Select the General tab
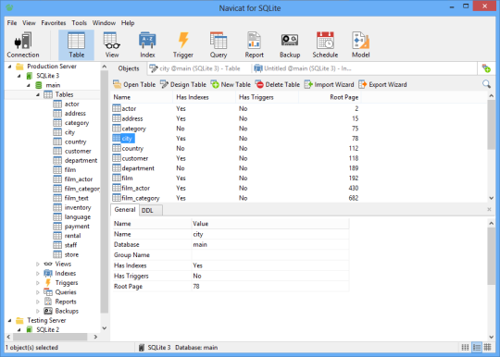This screenshot has width=500, height=357. point(125,210)
